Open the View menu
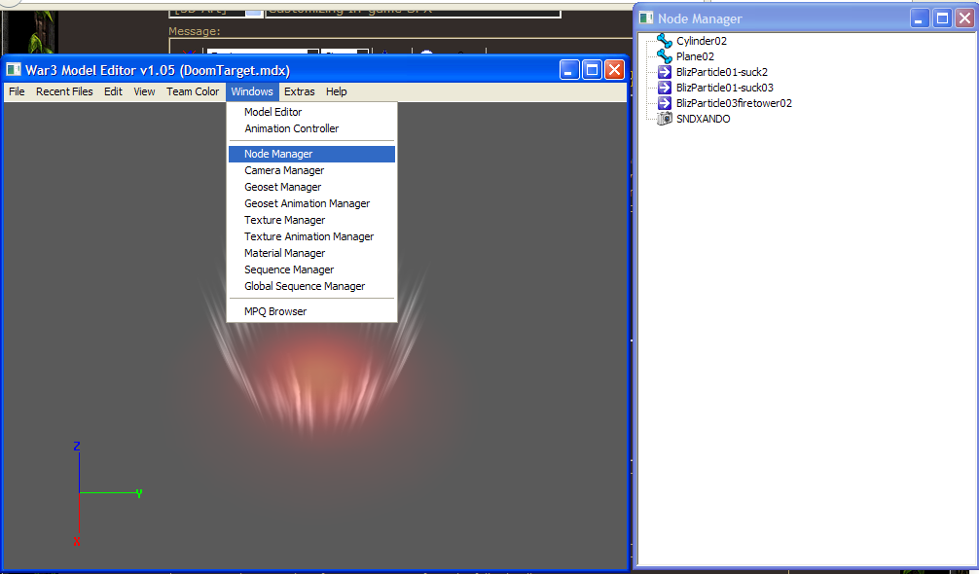The height and width of the screenshot is (574, 979). tap(144, 91)
